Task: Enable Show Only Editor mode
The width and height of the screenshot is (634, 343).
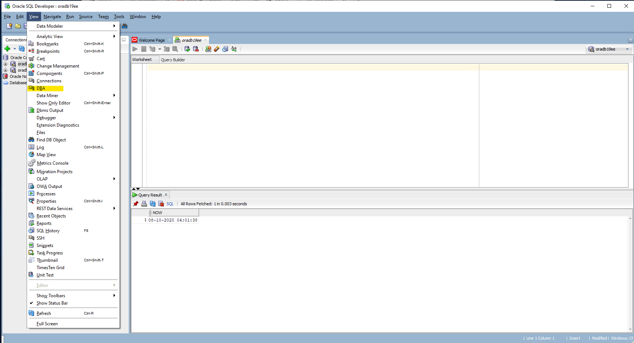Action: [x=54, y=103]
